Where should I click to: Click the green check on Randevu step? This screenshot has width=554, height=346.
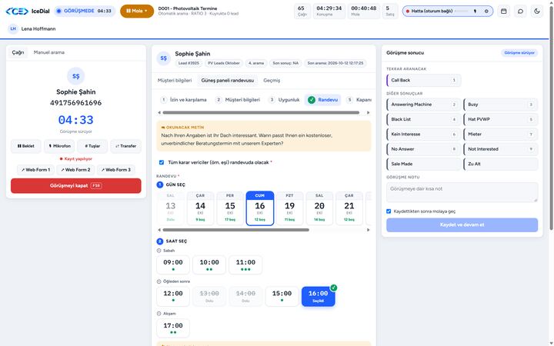(x=312, y=100)
